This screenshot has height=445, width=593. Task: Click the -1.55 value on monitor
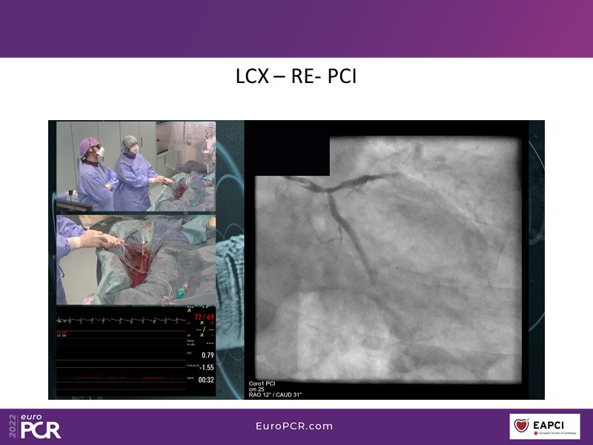[x=205, y=367]
